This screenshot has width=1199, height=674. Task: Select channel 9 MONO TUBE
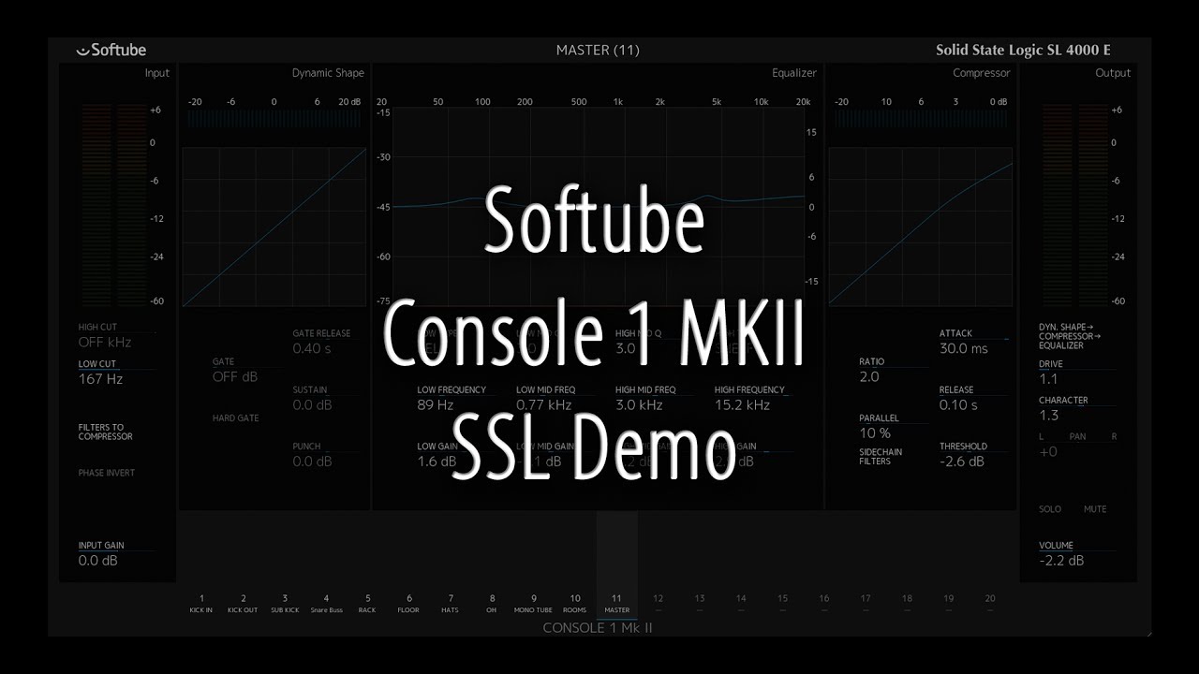[534, 604]
